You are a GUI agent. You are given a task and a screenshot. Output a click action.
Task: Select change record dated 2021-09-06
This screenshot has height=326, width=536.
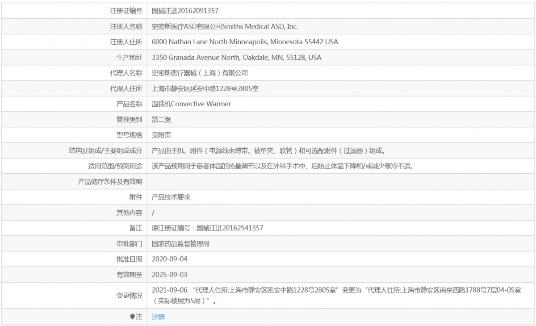tap(336, 296)
